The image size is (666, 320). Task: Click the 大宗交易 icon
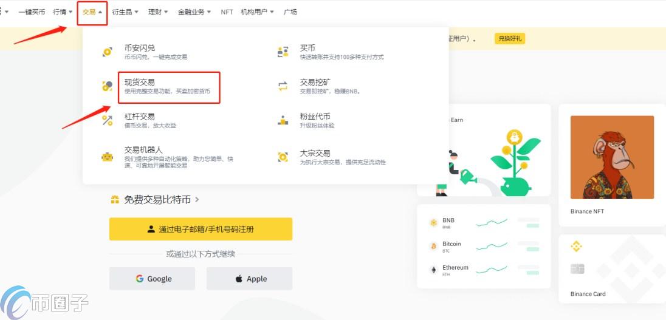[283, 157]
